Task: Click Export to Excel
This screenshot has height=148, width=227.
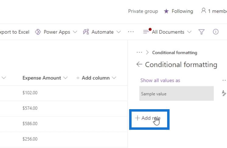Action: 15,32
